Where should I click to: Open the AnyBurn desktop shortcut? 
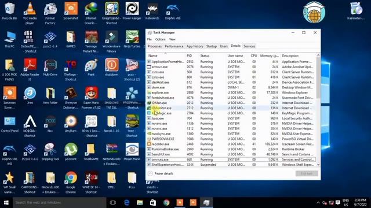tap(71, 124)
